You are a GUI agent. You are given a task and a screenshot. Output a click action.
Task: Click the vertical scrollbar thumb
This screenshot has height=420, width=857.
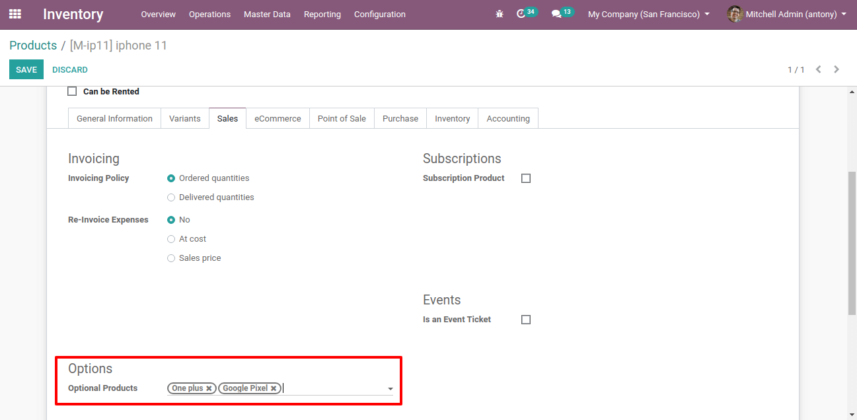tap(852, 242)
